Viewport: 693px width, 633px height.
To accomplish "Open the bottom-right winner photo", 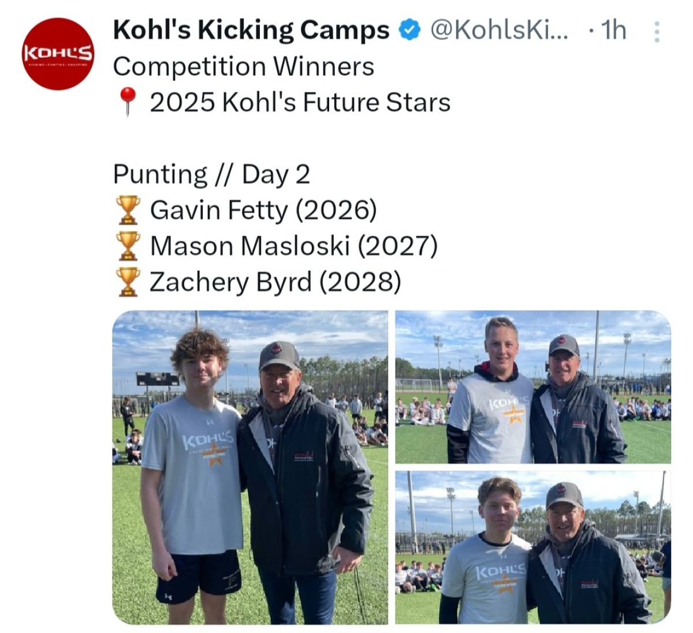I will click(532, 547).
